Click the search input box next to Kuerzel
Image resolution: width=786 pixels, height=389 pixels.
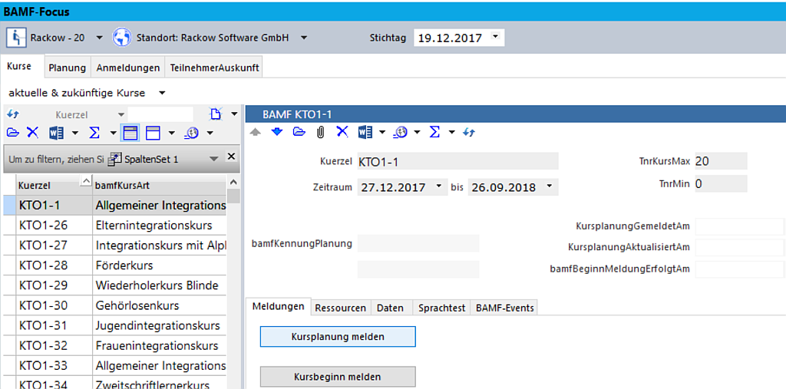point(160,115)
